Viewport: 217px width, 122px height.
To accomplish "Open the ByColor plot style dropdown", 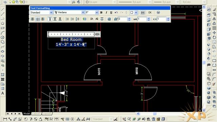I will [x=204, y=2].
